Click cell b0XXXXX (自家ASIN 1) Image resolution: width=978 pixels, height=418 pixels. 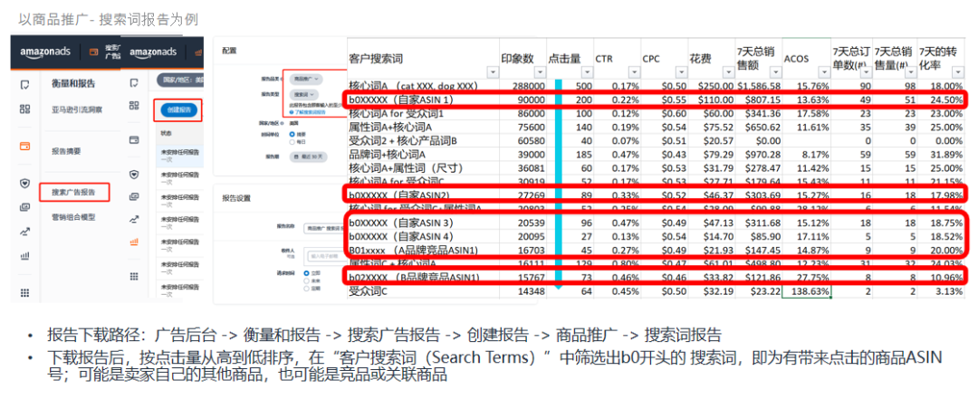click(424, 100)
